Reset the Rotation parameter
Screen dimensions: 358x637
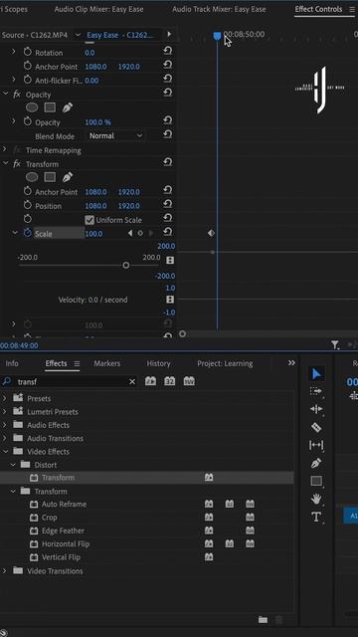[x=168, y=51]
